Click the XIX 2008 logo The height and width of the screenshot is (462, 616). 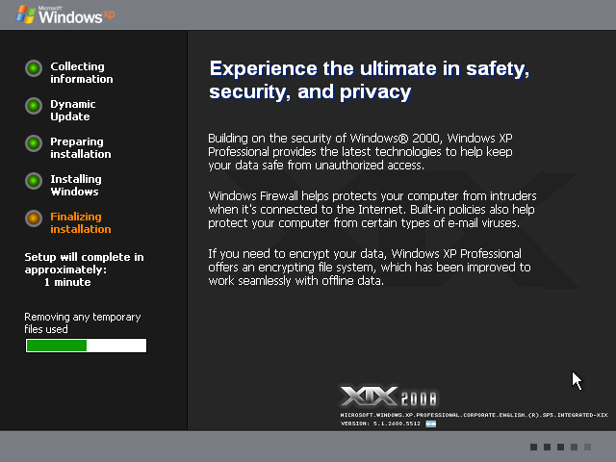pos(390,397)
